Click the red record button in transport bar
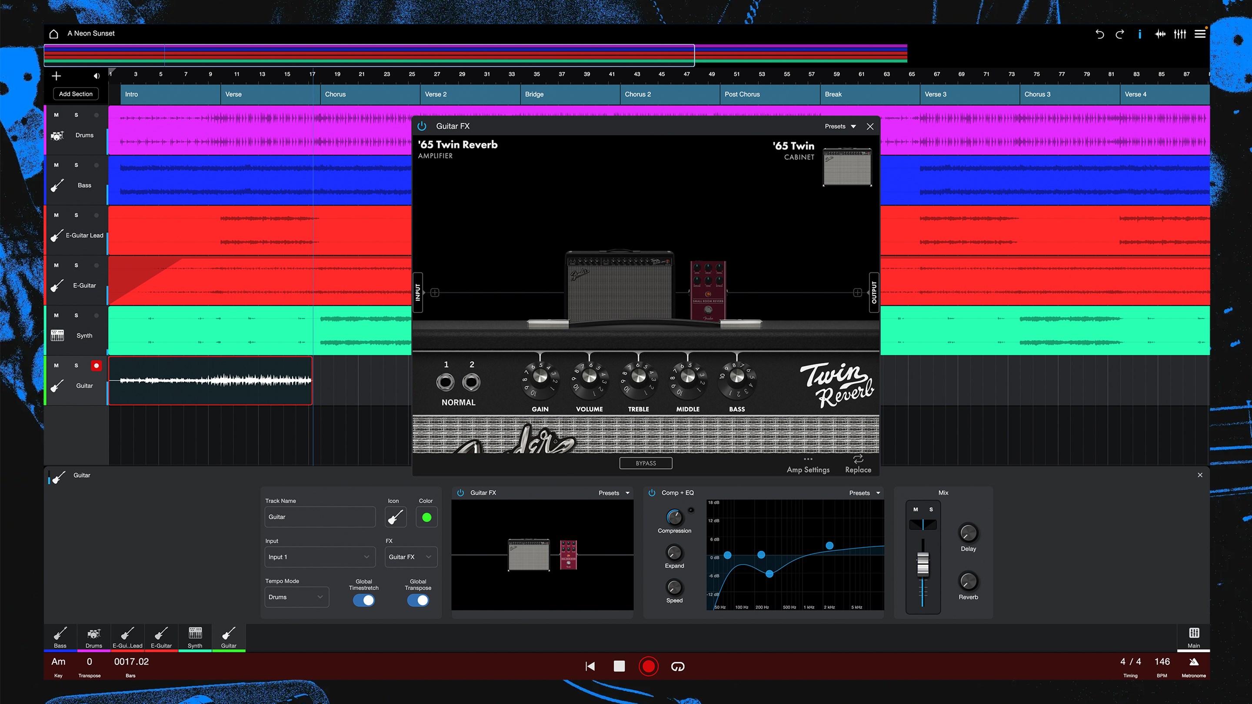The width and height of the screenshot is (1252, 704). click(x=648, y=666)
